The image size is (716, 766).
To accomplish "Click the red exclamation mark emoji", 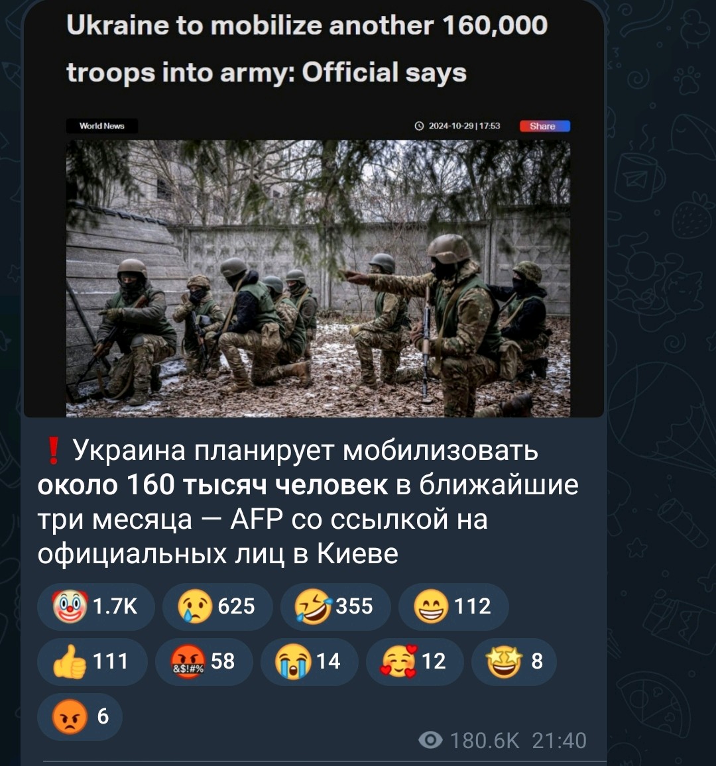I will (x=53, y=451).
